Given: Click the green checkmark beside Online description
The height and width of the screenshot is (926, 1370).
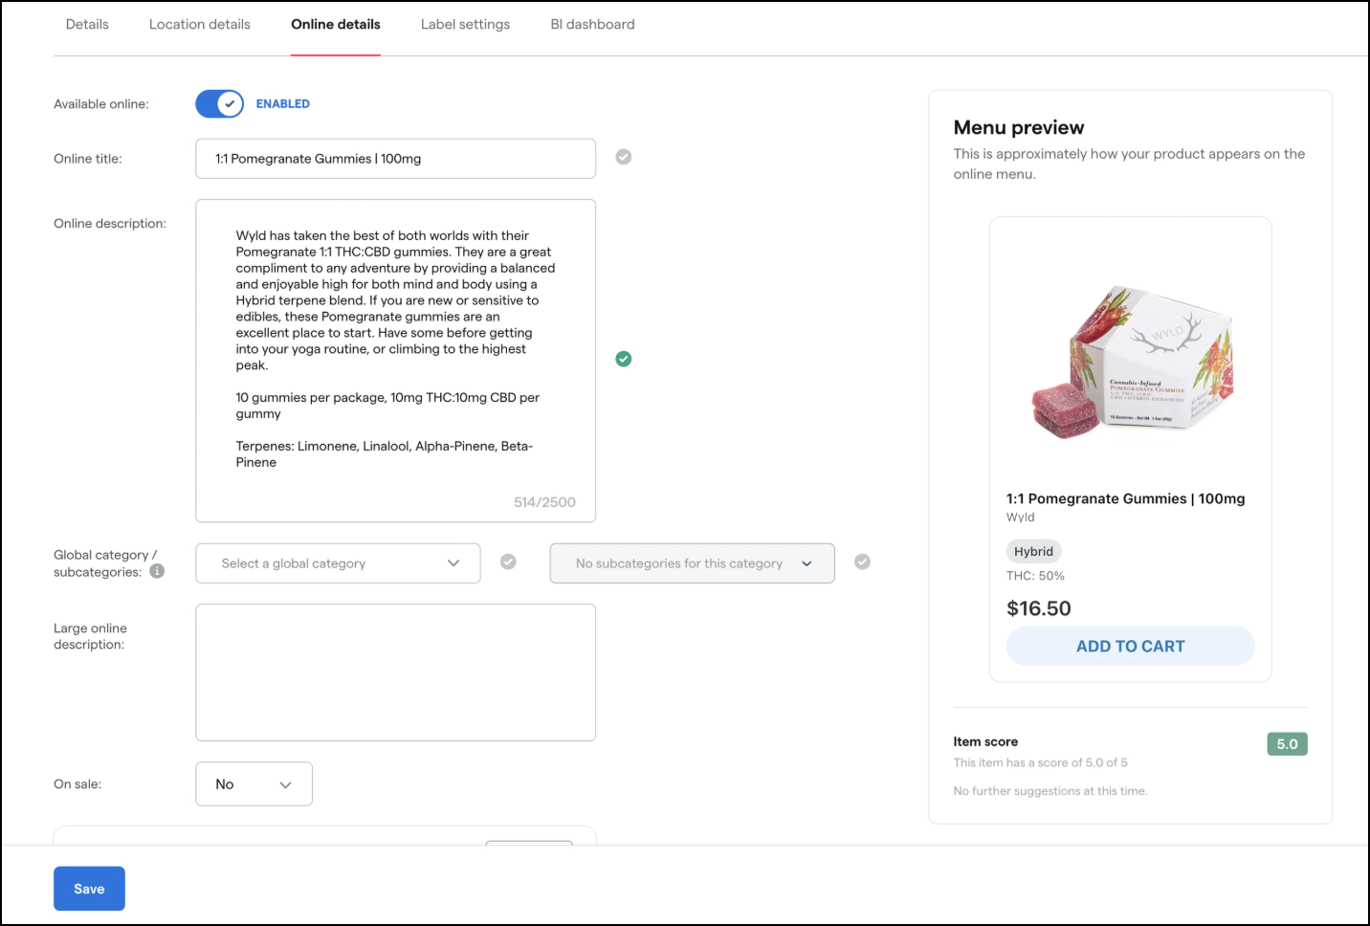Looking at the screenshot, I should point(624,359).
